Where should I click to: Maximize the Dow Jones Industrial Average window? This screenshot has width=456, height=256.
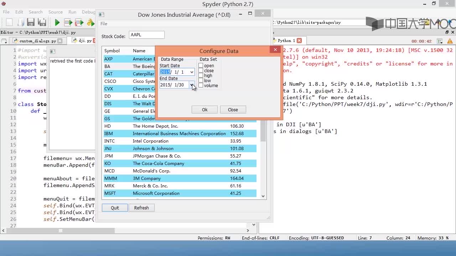(x=250, y=14)
